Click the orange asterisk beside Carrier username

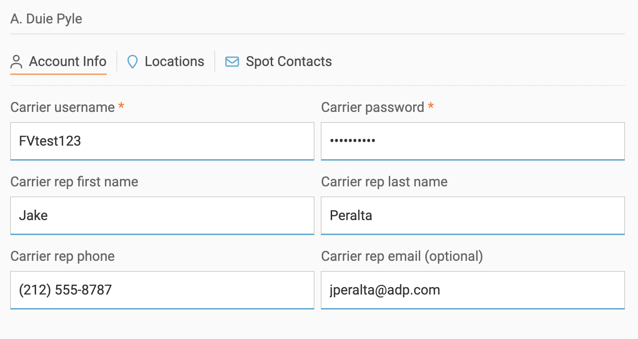121,107
